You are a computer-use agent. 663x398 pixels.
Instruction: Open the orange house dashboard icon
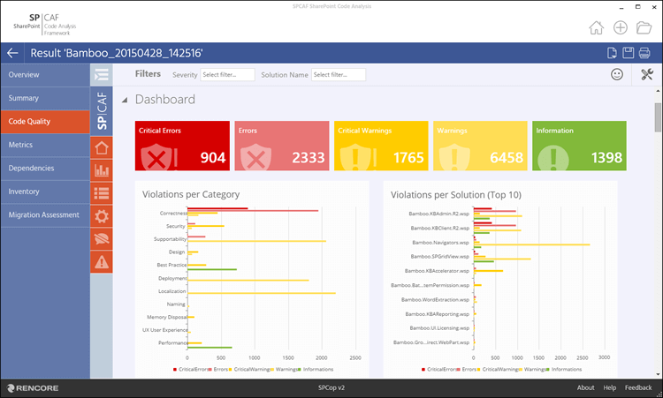[x=102, y=147]
